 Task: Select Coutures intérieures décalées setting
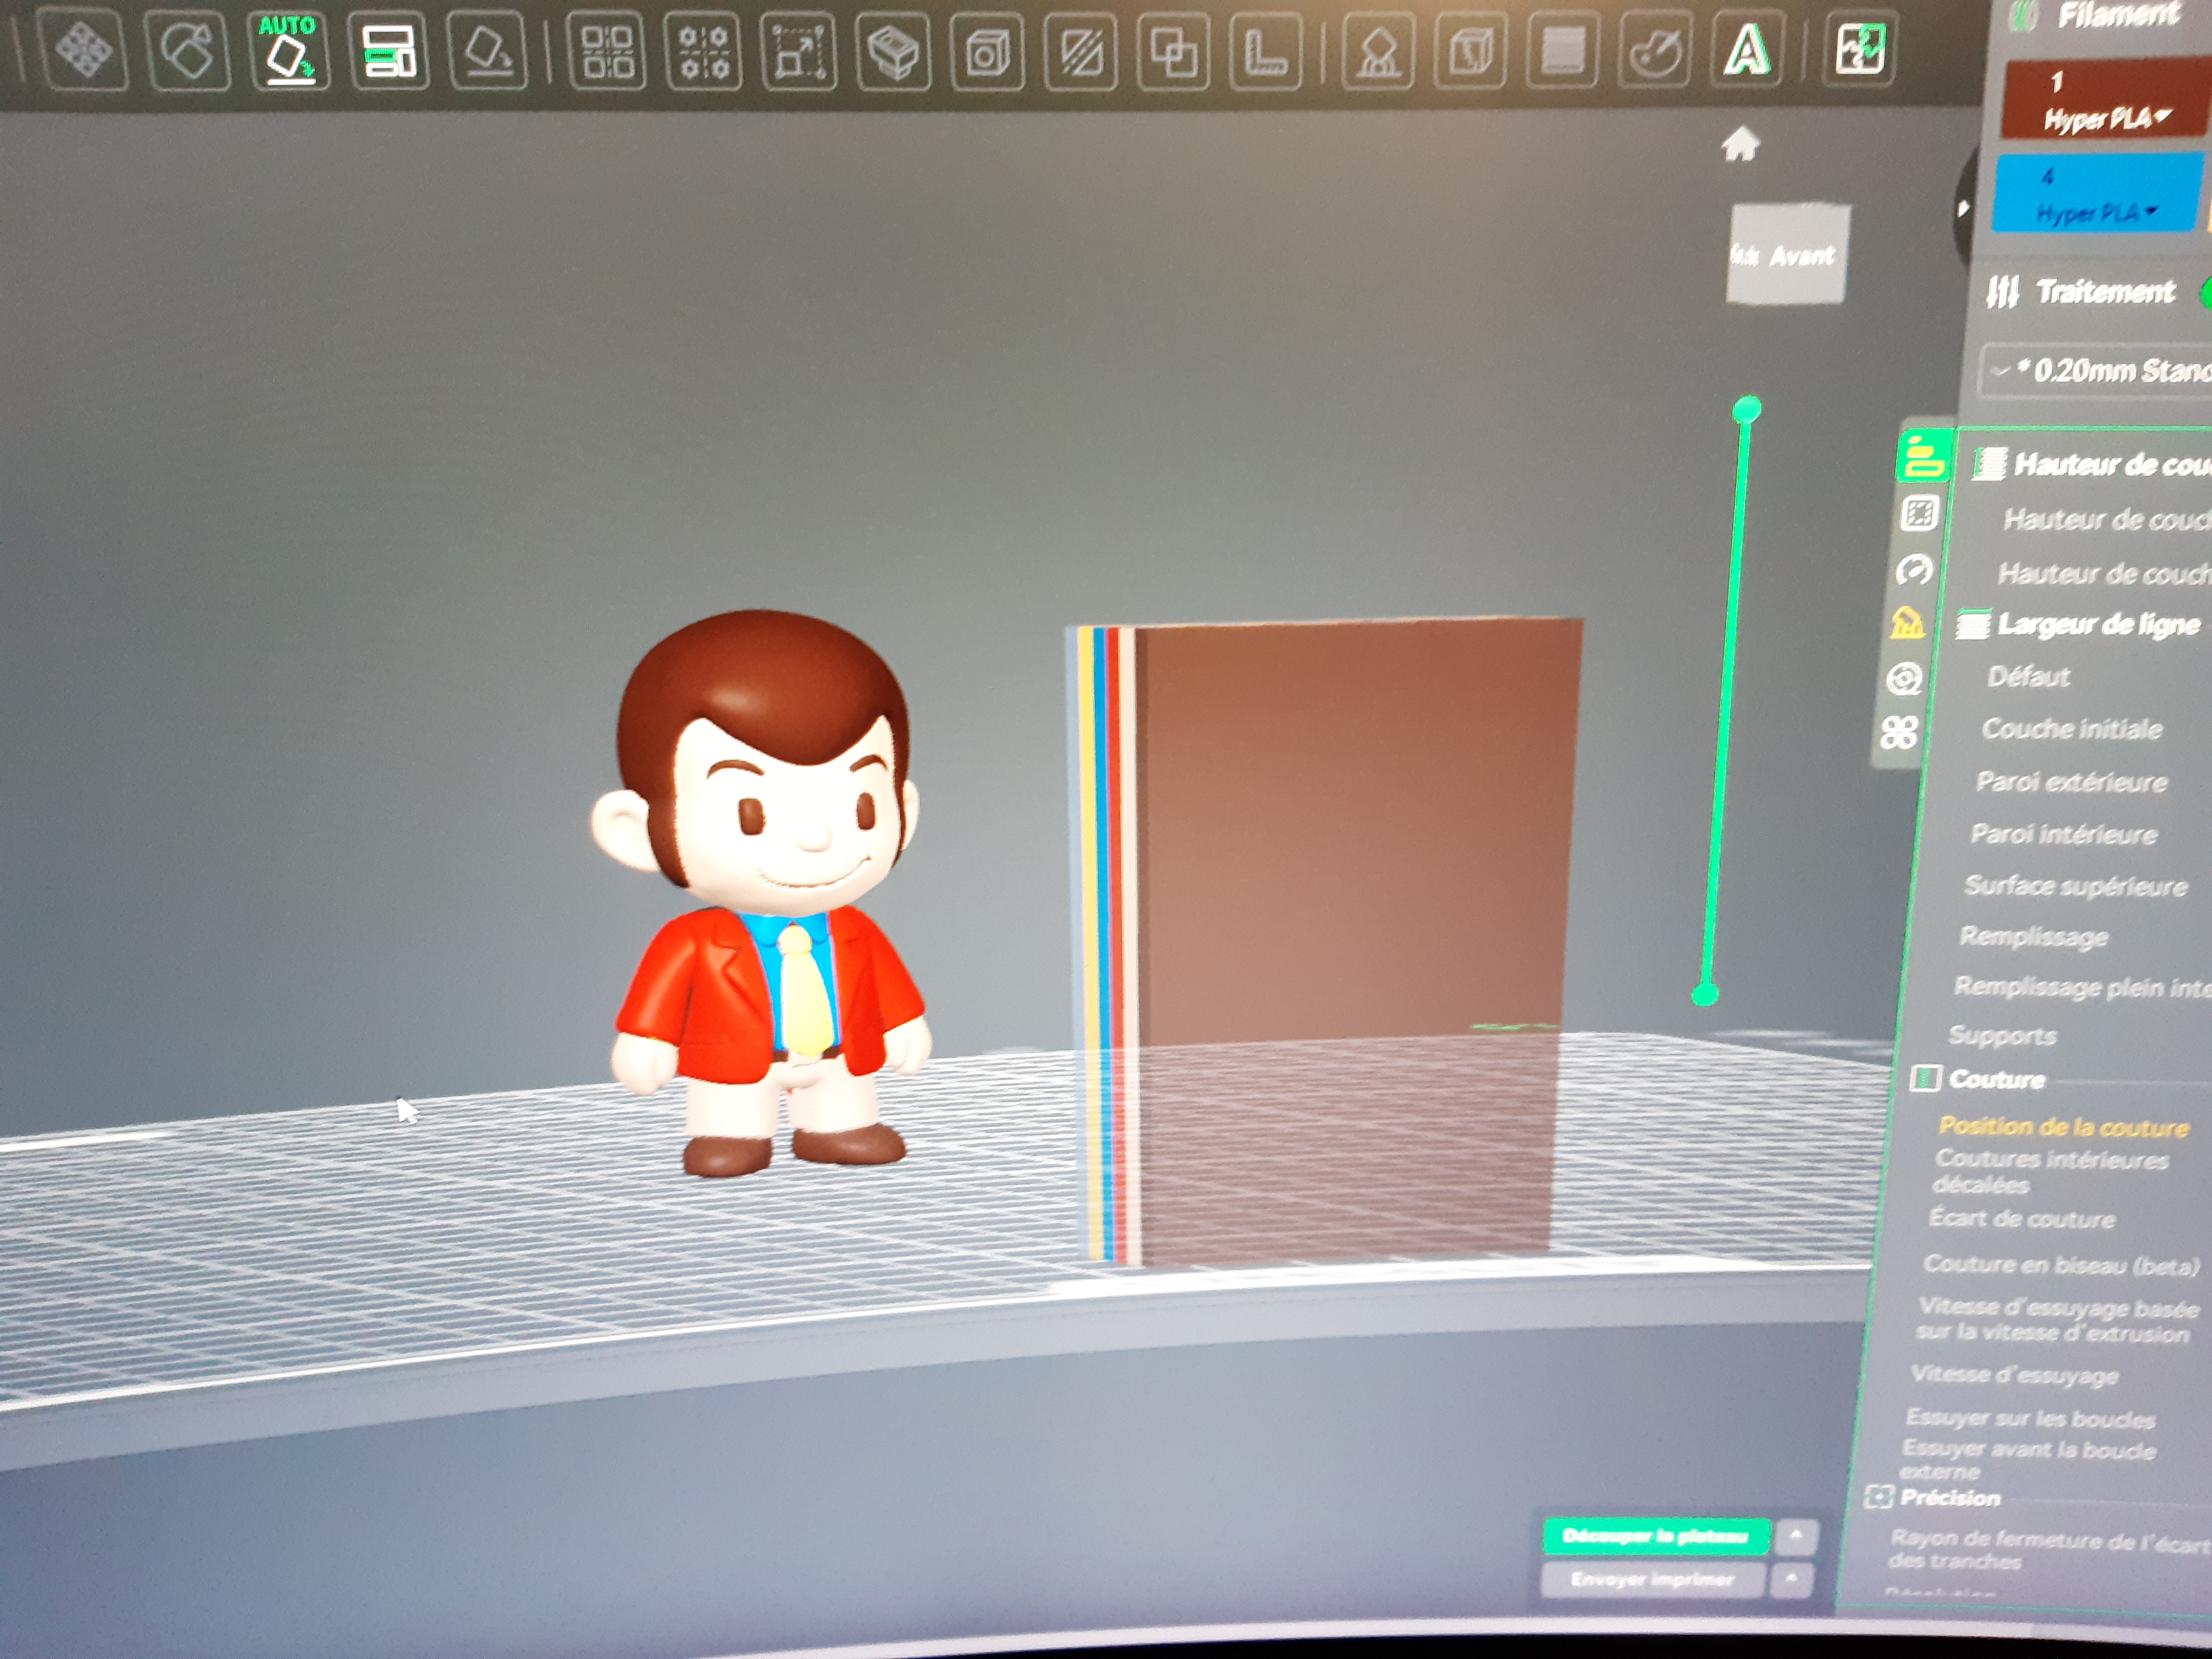click(2051, 1171)
